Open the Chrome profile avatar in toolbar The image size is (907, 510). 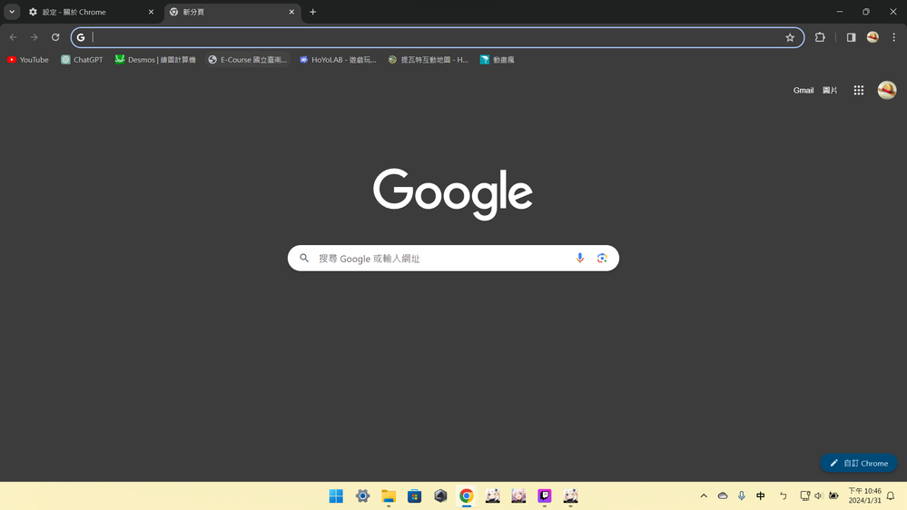pos(872,37)
